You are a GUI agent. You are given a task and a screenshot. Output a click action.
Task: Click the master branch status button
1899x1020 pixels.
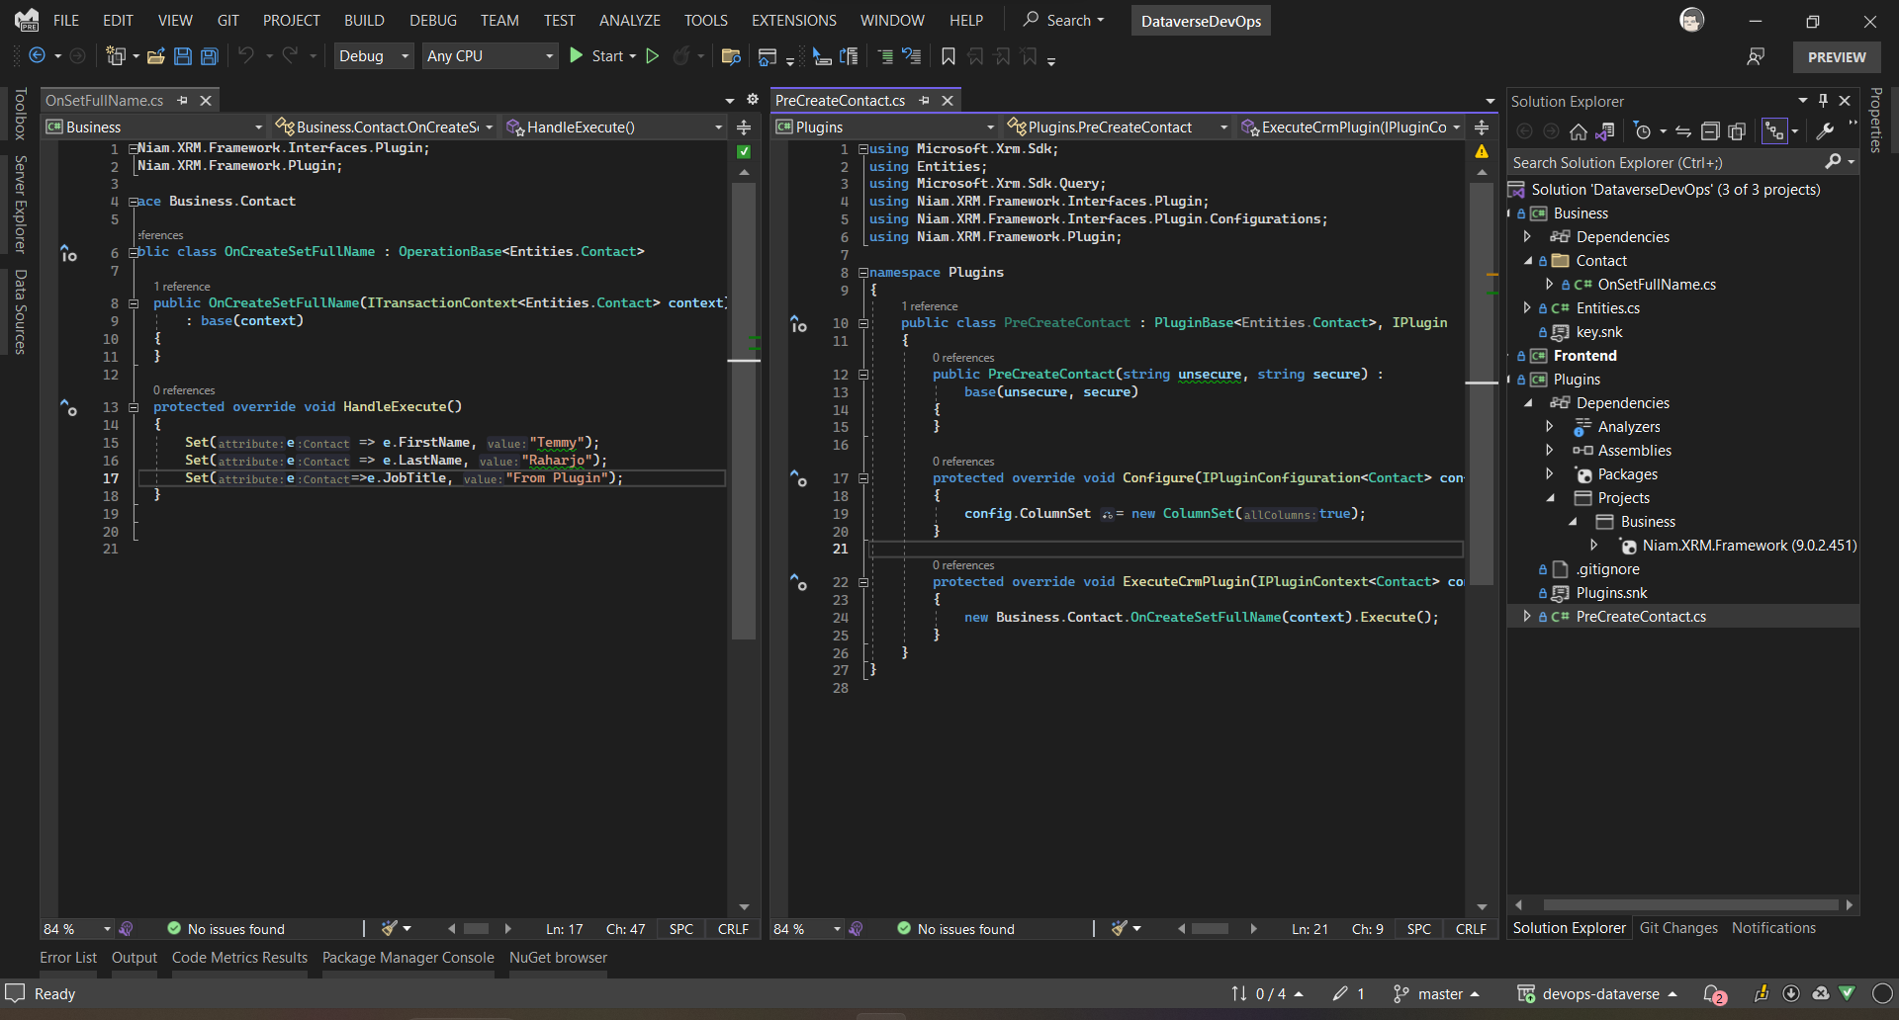(1435, 994)
